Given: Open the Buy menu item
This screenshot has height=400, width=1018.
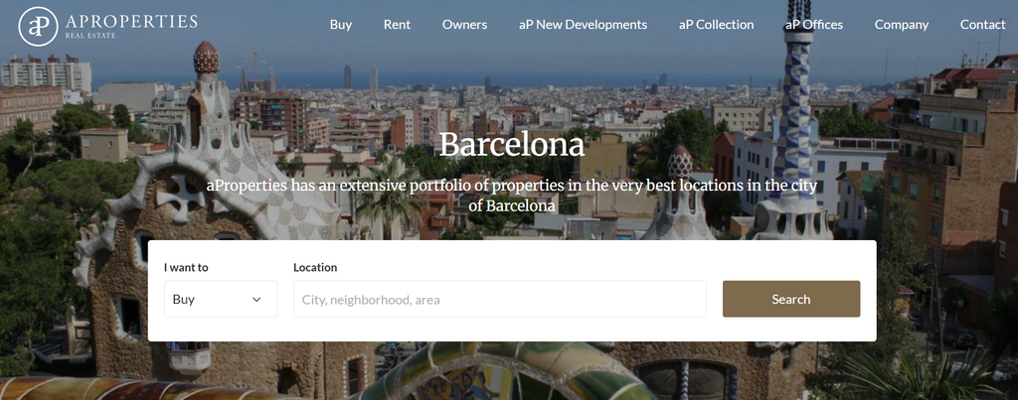Looking at the screenshot, I should pyautogui.click(x=341, y=25).
